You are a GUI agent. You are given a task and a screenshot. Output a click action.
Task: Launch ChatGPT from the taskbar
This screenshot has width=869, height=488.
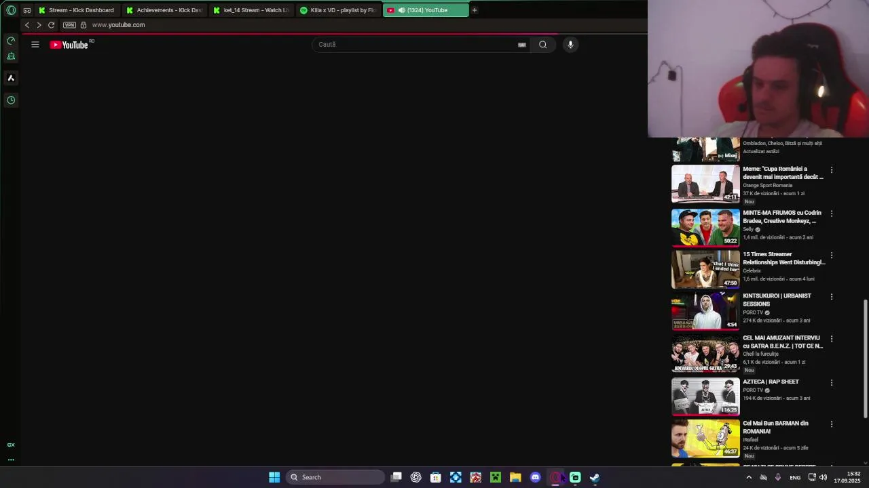point(416,477)
